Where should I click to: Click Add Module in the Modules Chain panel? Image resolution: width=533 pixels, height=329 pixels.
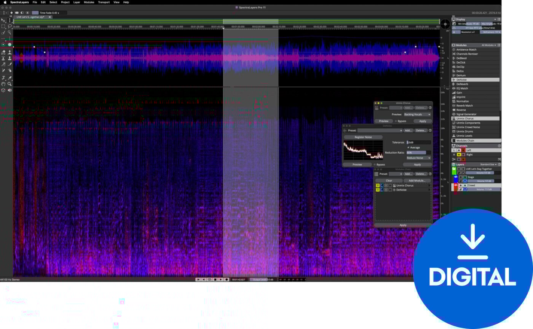pos(417,180)
